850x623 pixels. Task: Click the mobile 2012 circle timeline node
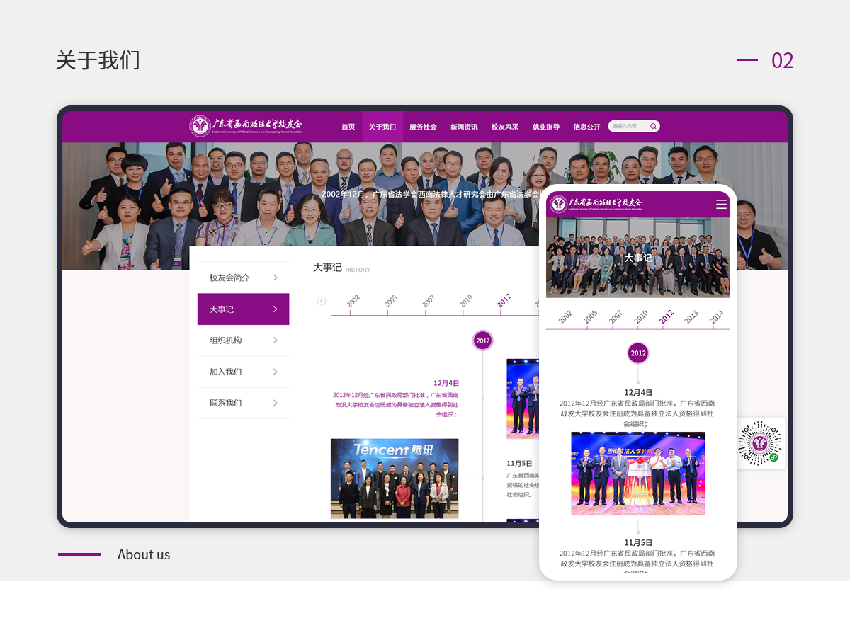coord(638,353)
